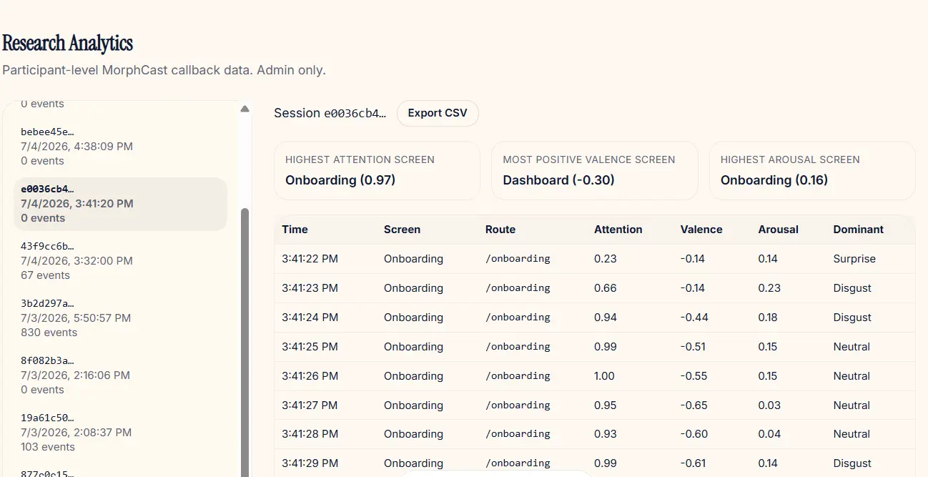Click the Session e0036cb4 title text

click(330, 113)
